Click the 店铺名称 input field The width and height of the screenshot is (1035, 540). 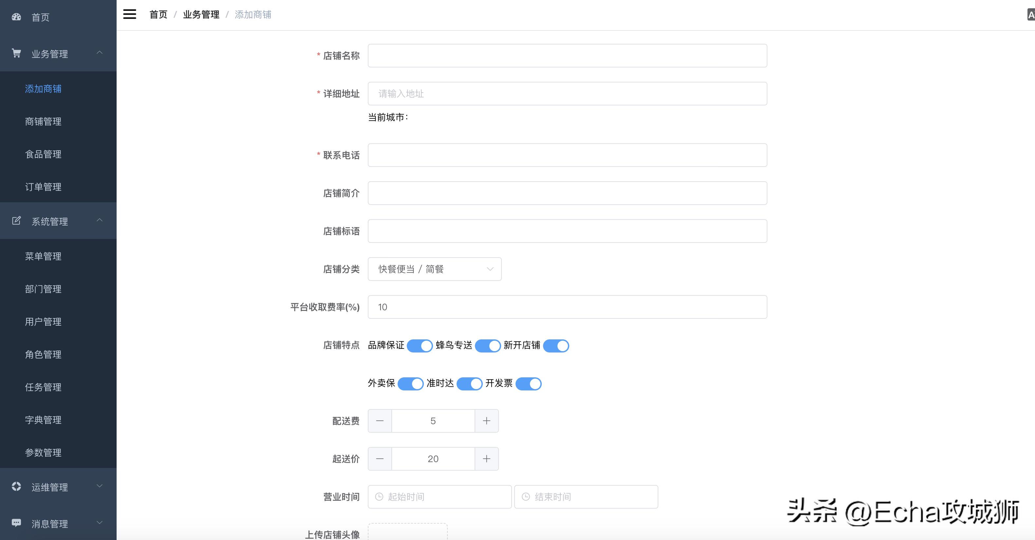coord(567,56)
